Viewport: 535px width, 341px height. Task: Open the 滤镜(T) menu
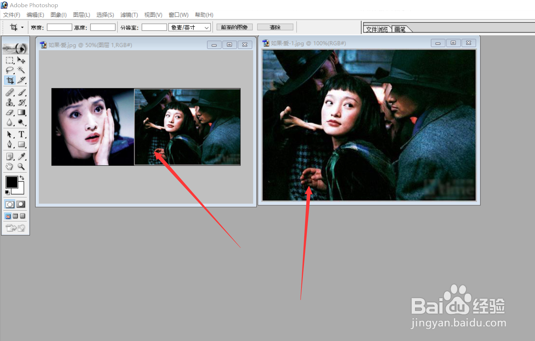point(129,15)
